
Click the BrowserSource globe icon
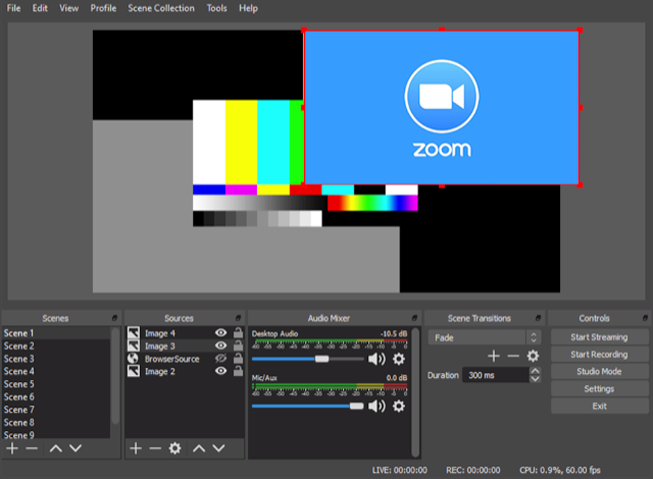pyautogui.click(x=133, y=359)
